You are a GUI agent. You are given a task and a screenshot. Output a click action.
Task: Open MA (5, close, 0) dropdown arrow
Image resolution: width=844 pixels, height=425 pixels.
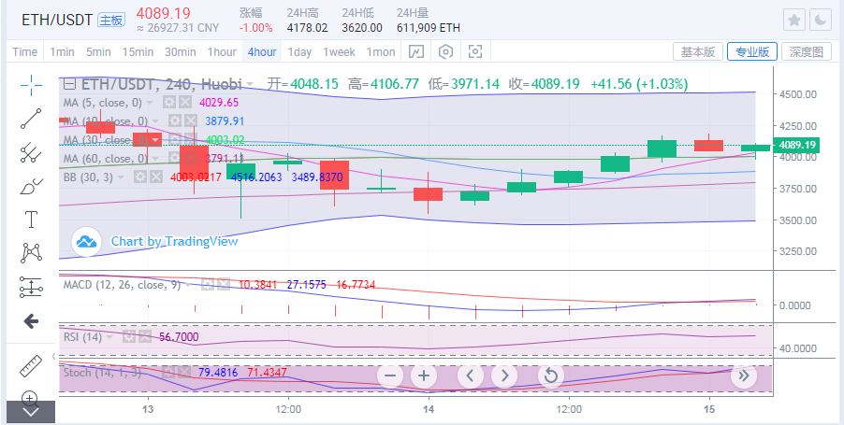(x=150, y=103)
